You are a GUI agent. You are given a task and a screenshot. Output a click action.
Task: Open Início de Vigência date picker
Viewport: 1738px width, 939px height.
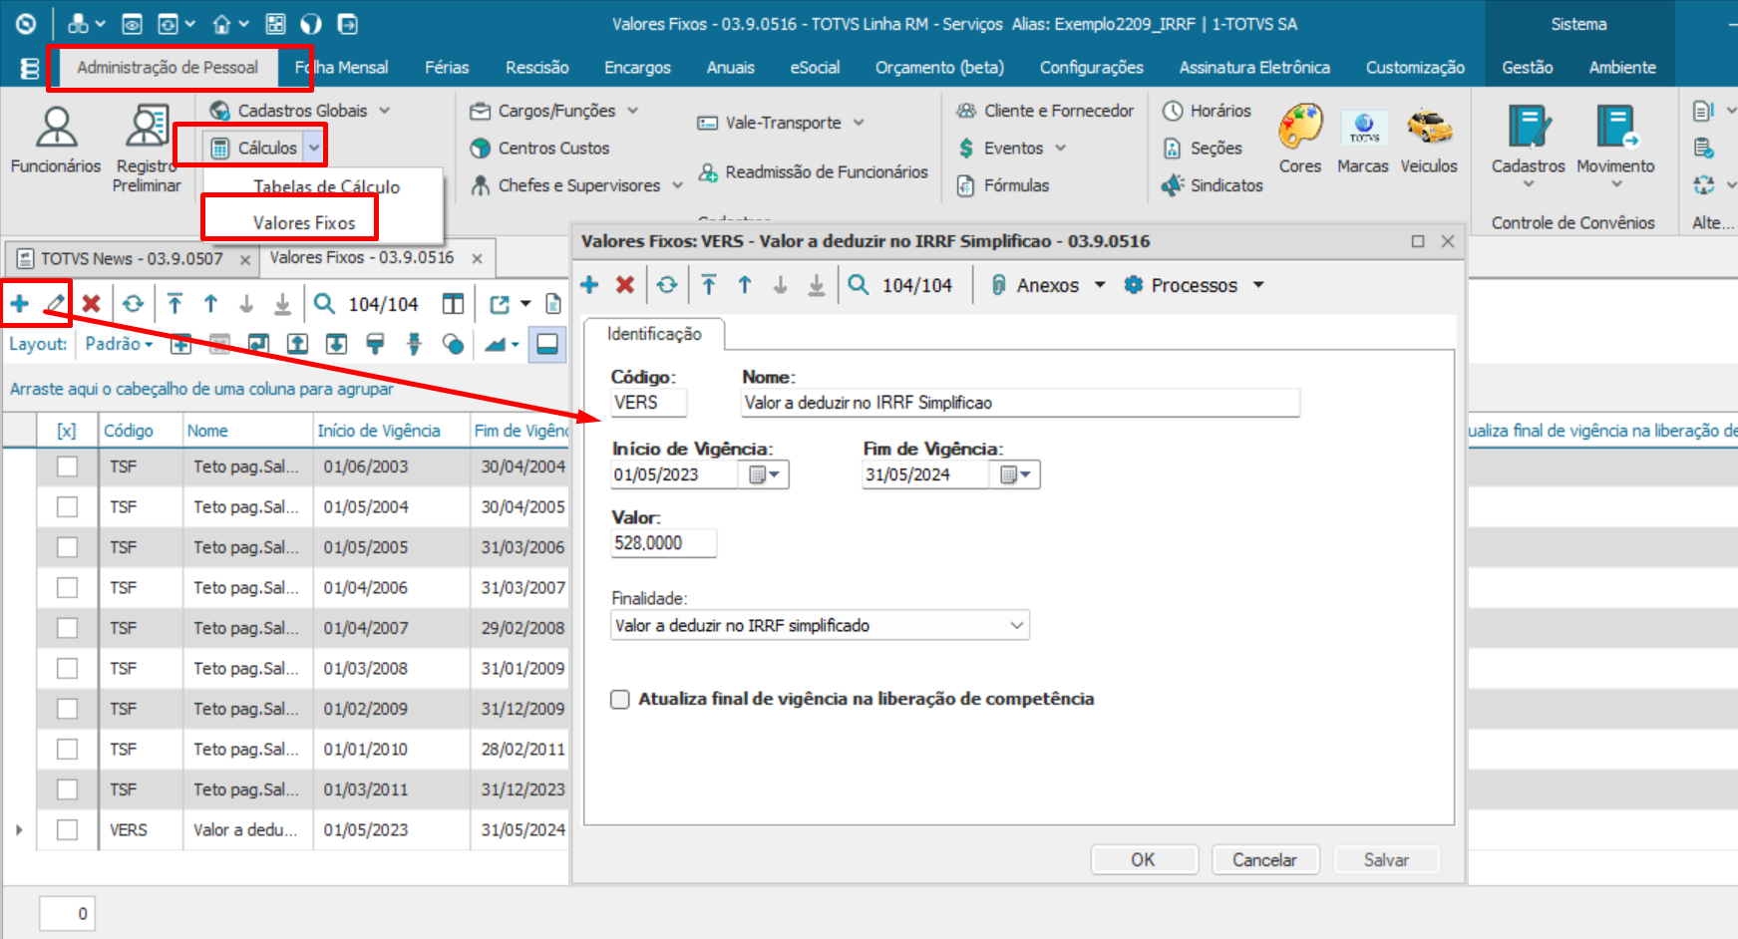pos(765,475)
